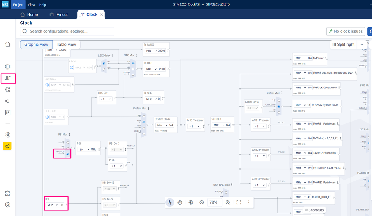Switch to Graphic view

36,45
